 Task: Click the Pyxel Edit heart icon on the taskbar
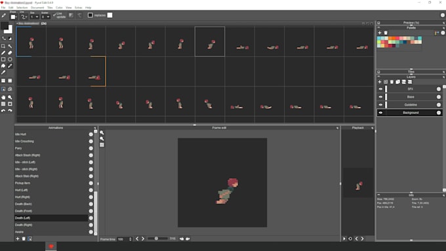pyautogui.click(x=51, y=246)
